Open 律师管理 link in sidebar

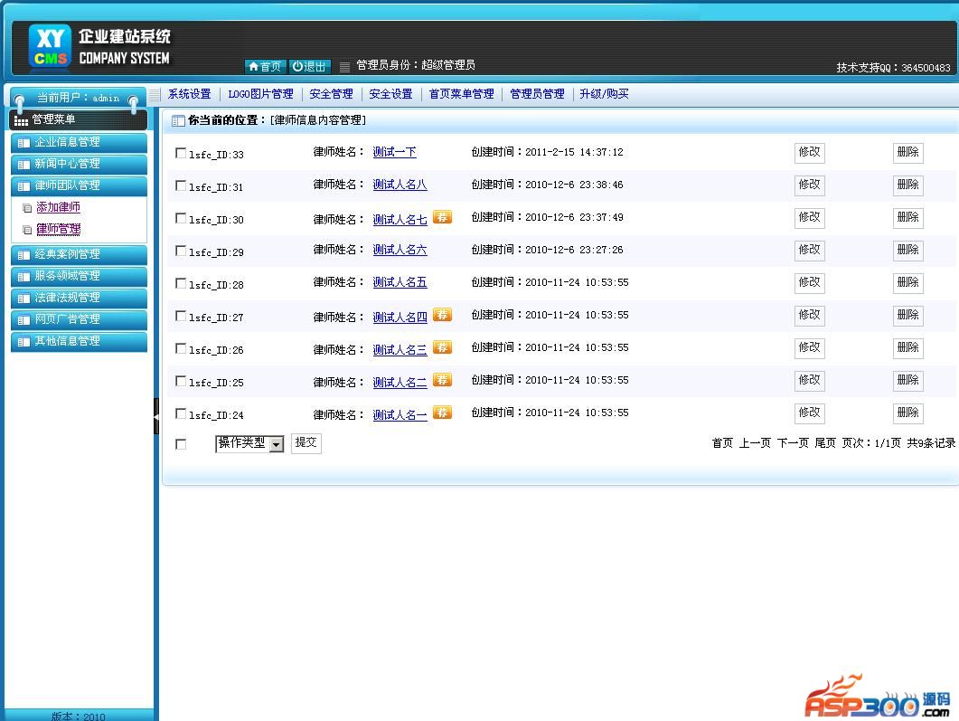click(x=58, y=229)
